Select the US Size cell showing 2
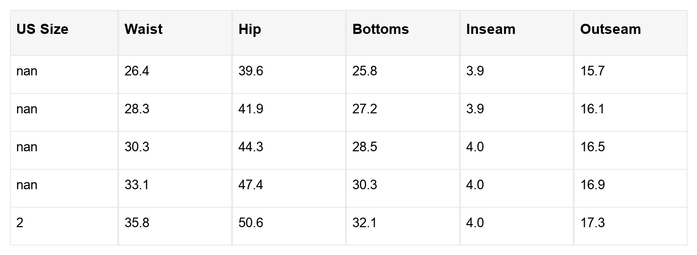 pos(20,223)
